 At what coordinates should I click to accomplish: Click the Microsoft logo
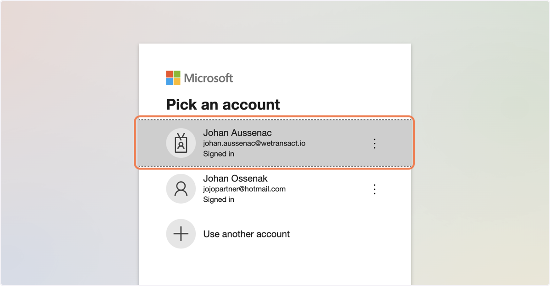point(199,78)
